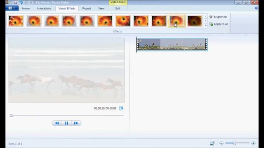Open the quick access toolbar customize dropdown
This screenshot has height=148, width=264.
coord(31,2)
